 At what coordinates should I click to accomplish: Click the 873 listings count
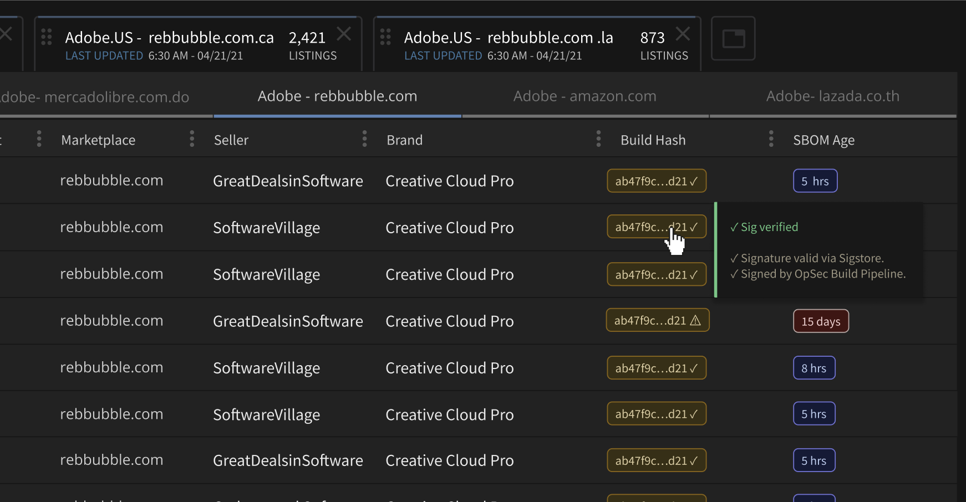(x=652, y=38)
